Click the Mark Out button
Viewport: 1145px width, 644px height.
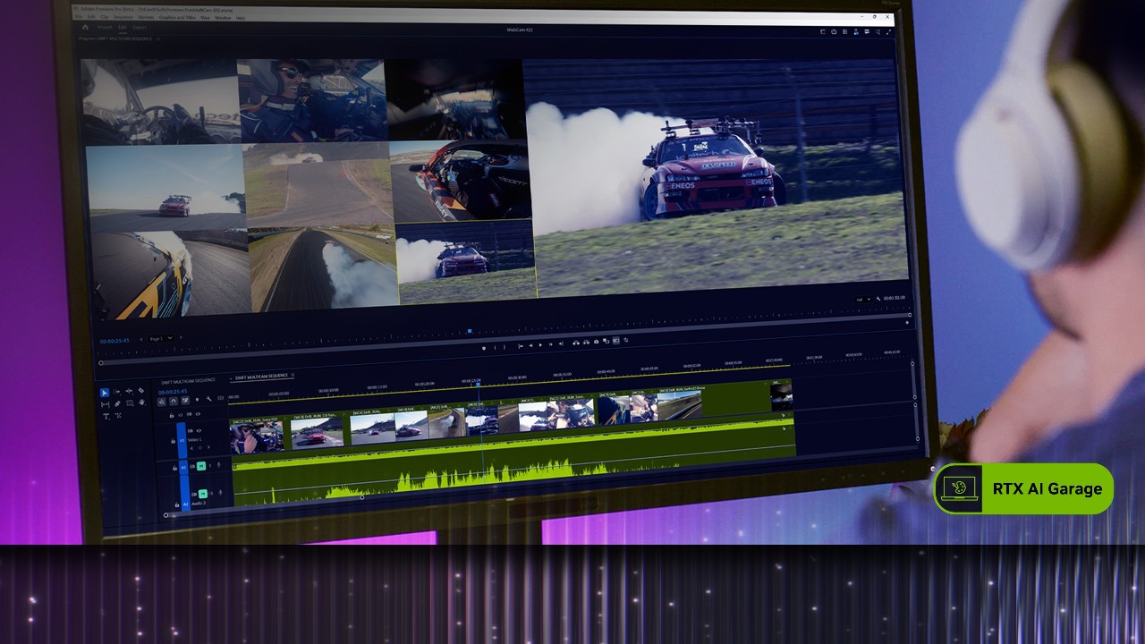click(505, 347)
